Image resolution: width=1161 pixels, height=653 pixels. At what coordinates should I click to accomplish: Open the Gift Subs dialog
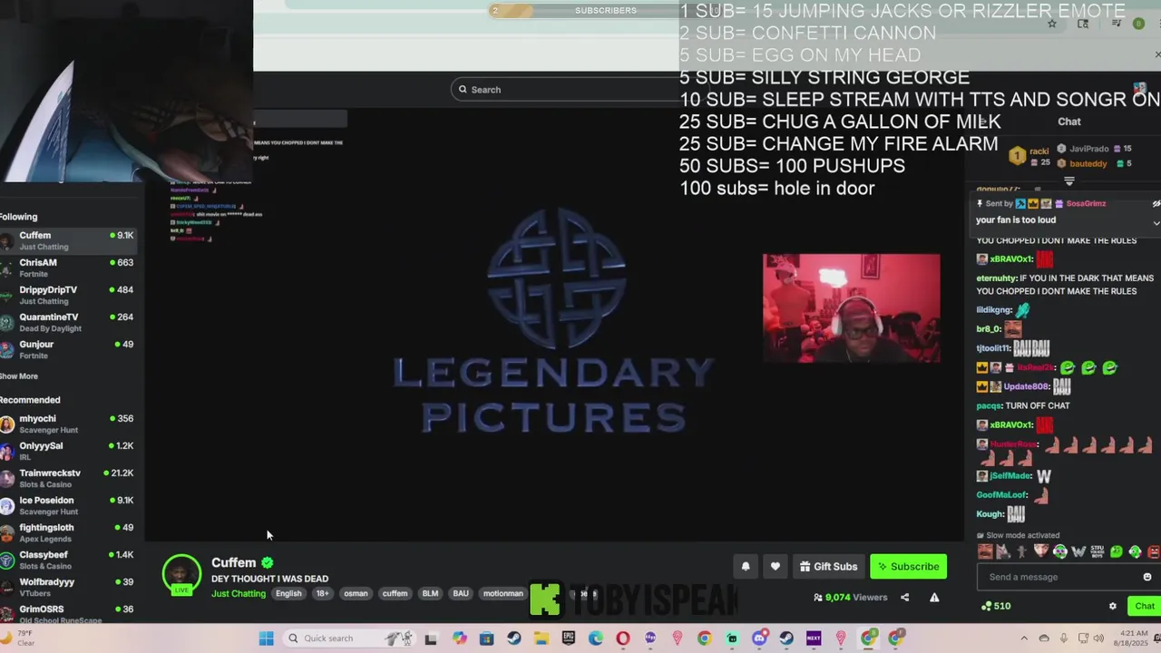(828, 567)
